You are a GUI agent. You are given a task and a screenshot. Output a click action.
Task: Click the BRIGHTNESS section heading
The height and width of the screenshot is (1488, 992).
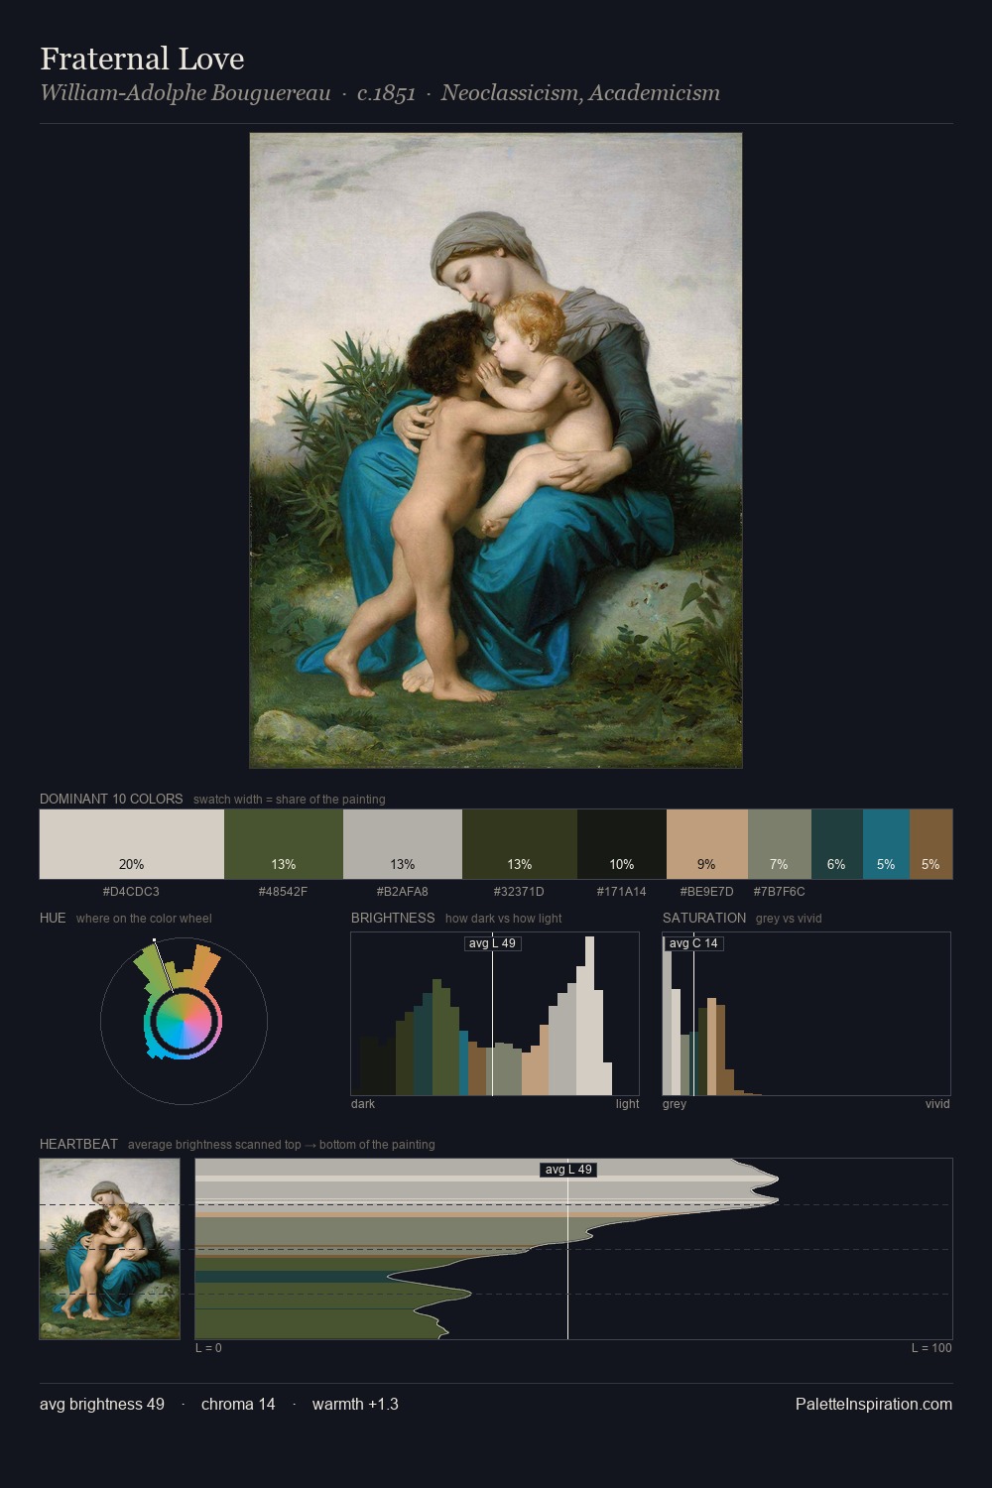pyautogui.click(x=393, y=918)
